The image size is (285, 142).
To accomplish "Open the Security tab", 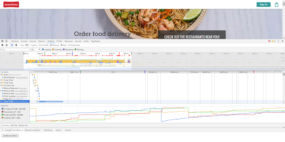I will (x=78, y=41).
